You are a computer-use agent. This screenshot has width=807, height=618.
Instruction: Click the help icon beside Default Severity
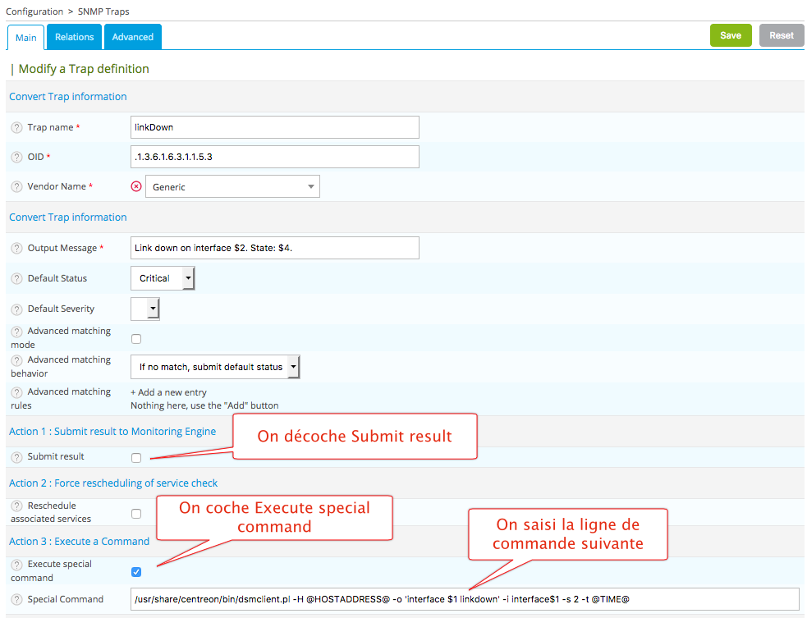(16, 309)
